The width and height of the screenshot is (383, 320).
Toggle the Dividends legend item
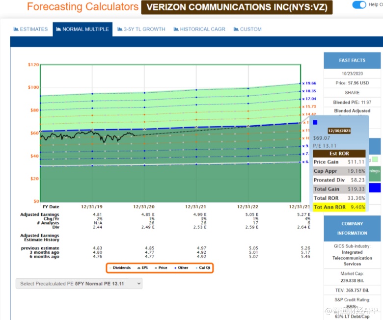pos(120,268)
